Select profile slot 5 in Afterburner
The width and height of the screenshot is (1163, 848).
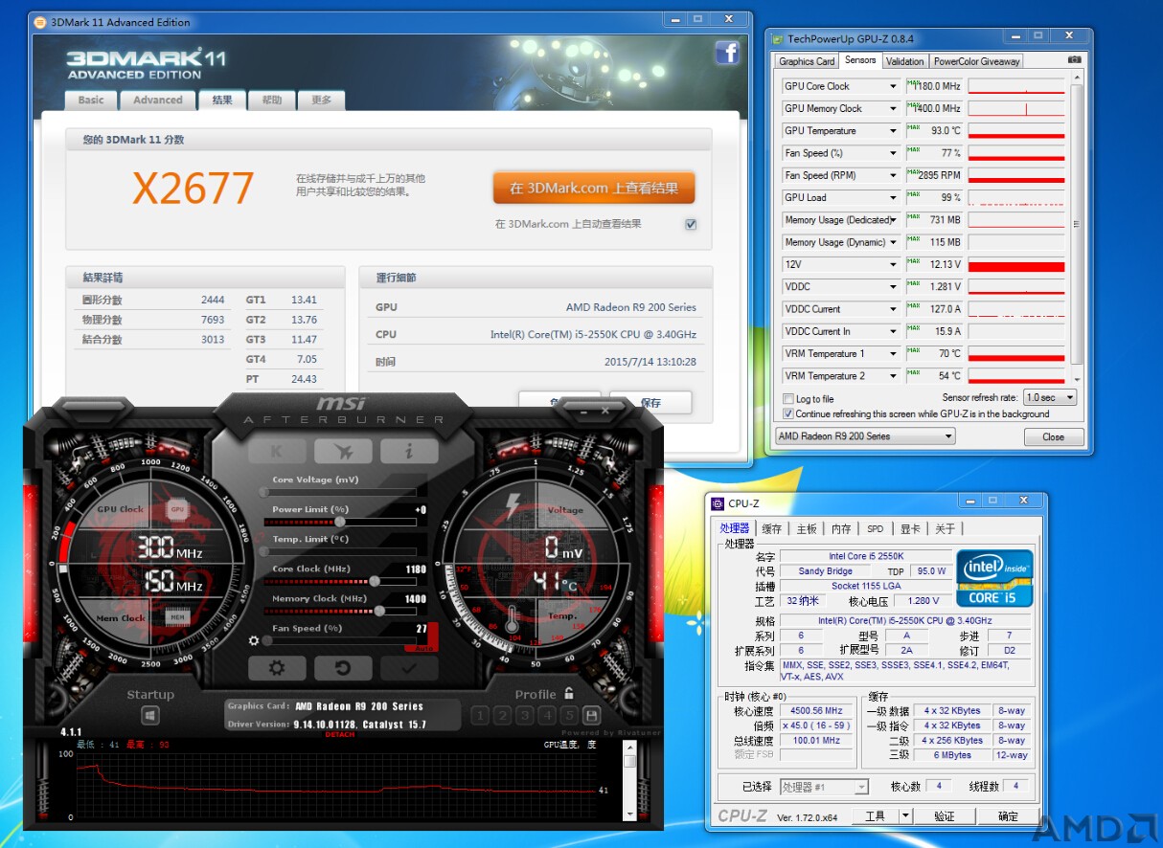pyautogui.click(x=569, y=715)
